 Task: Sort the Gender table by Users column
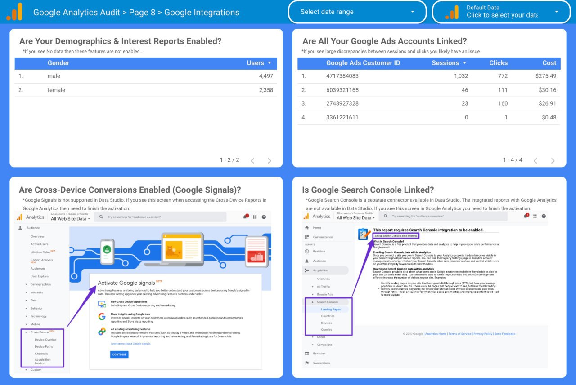click(x=259, y=63)
